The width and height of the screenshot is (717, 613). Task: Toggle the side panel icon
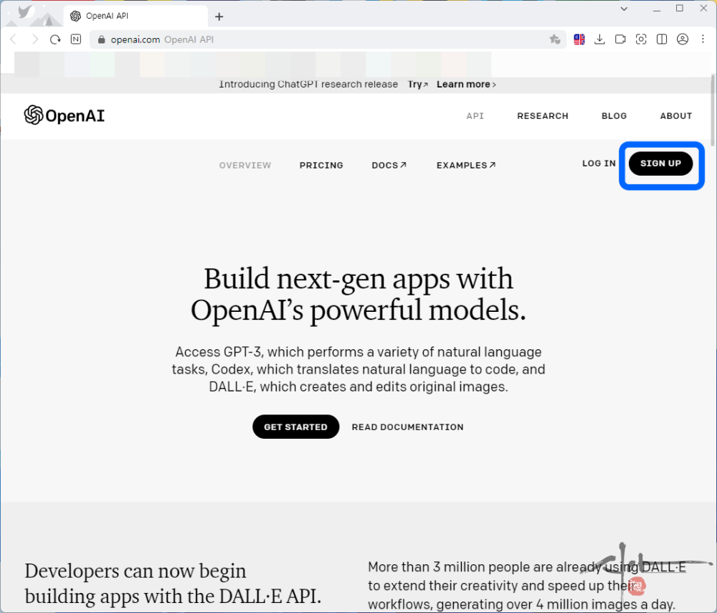coord(662,39)
